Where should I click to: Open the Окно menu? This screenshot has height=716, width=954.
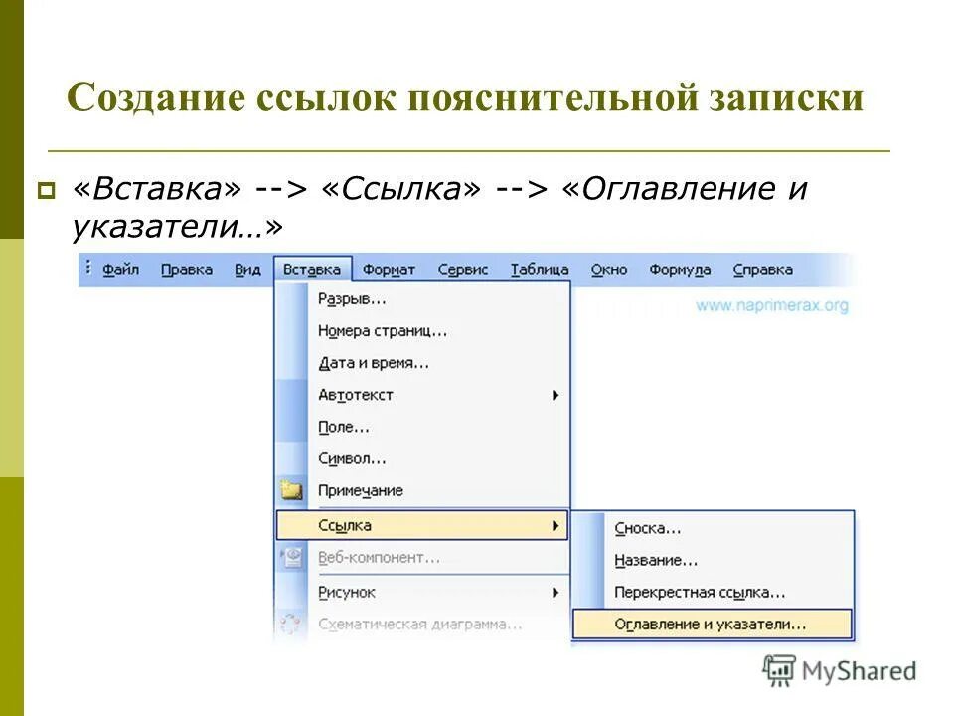(x=609, y=269)
